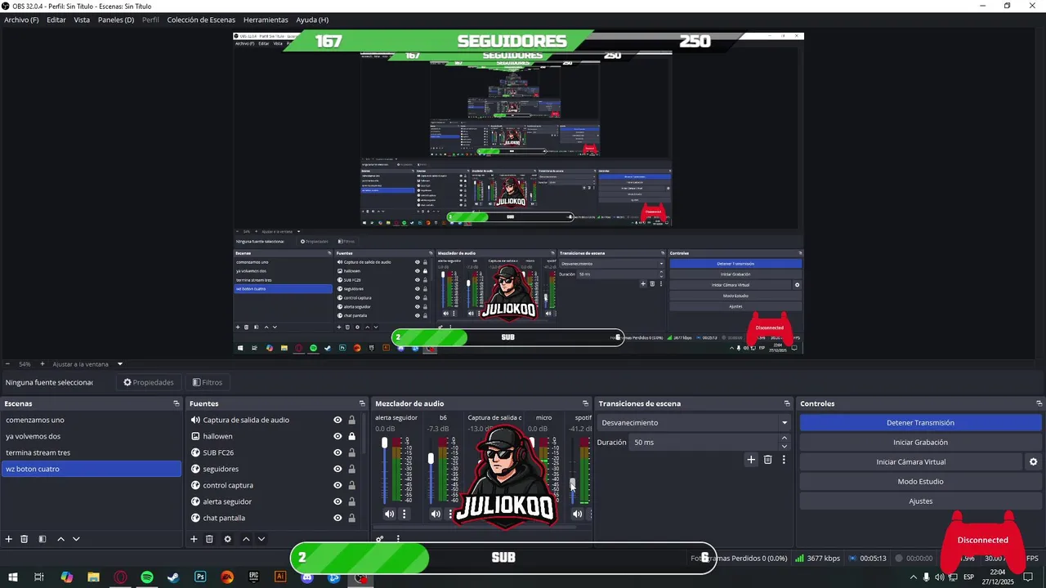Click Iniciar Grabación button
This screenshot has height=588, width=1046.
coord(920,443)
